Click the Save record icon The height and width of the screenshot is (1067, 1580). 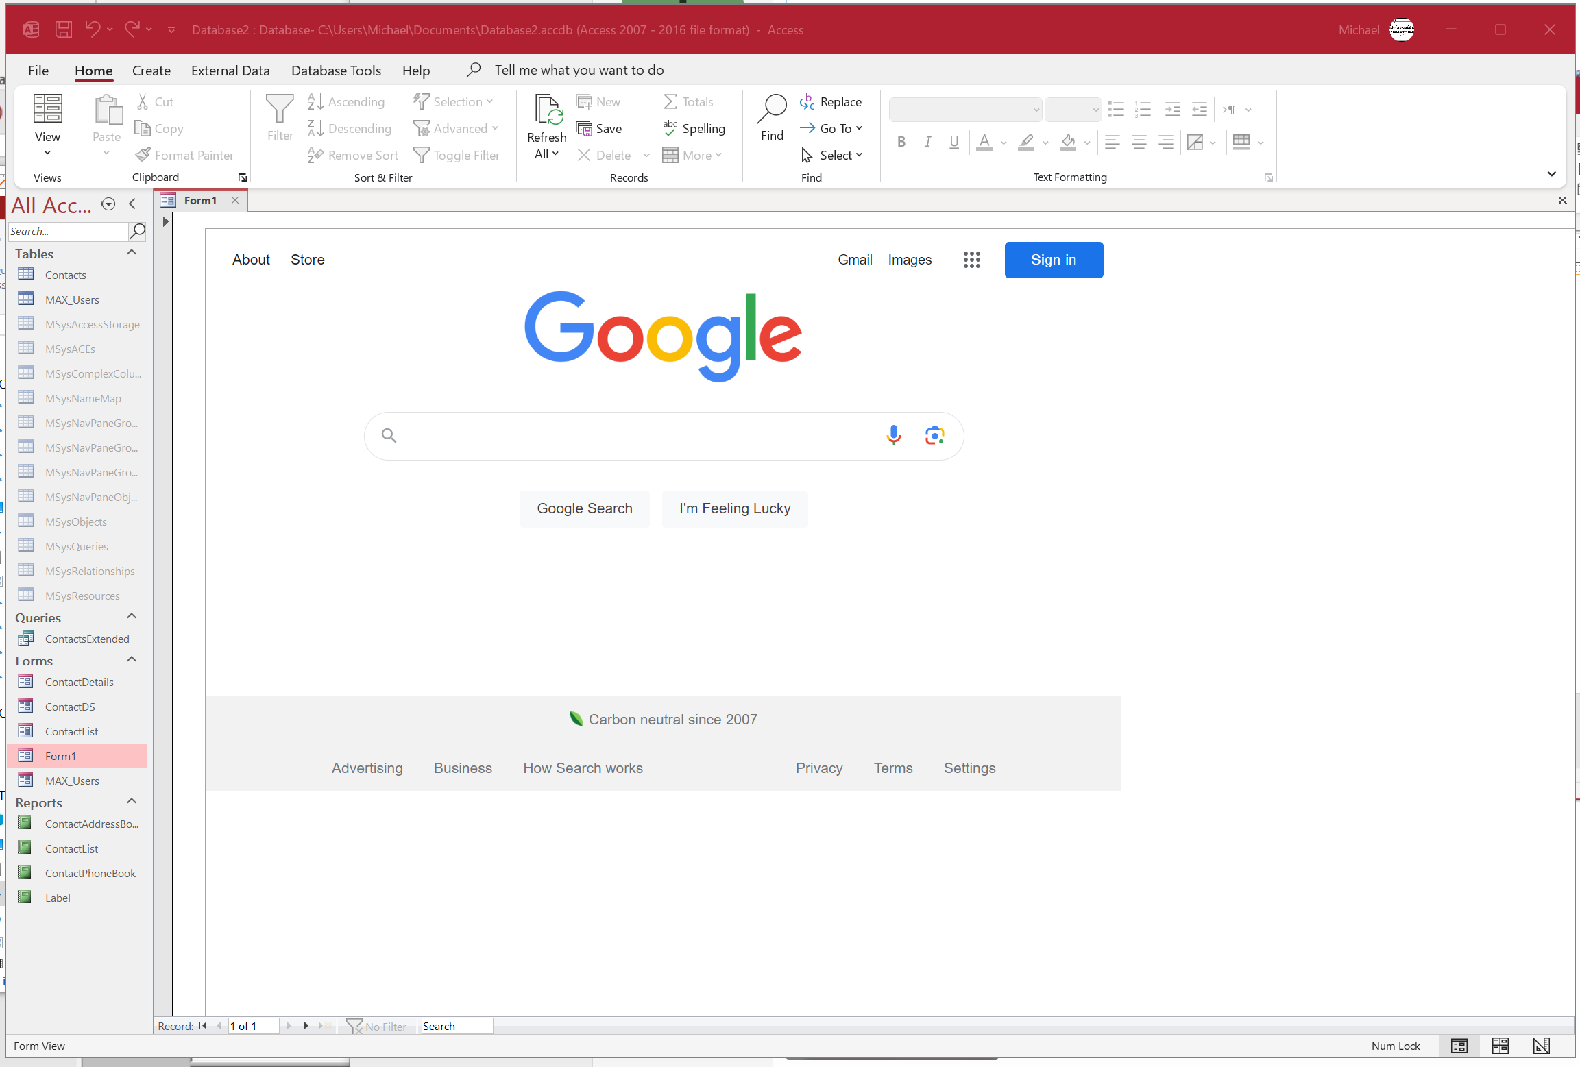point(584,129)
